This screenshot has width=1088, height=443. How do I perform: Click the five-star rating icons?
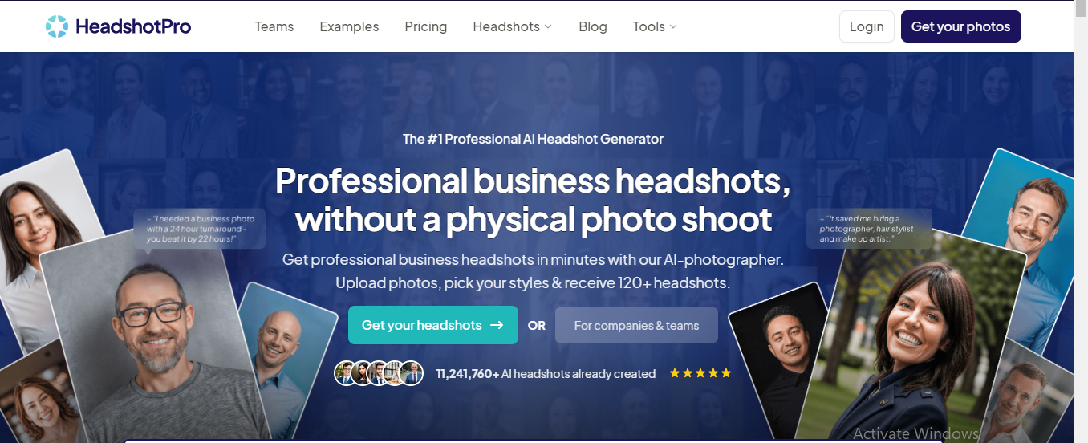[x=700, y=373]
